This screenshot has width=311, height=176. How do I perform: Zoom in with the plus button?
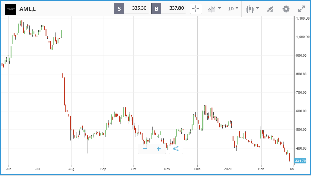[x=159, y=148]
